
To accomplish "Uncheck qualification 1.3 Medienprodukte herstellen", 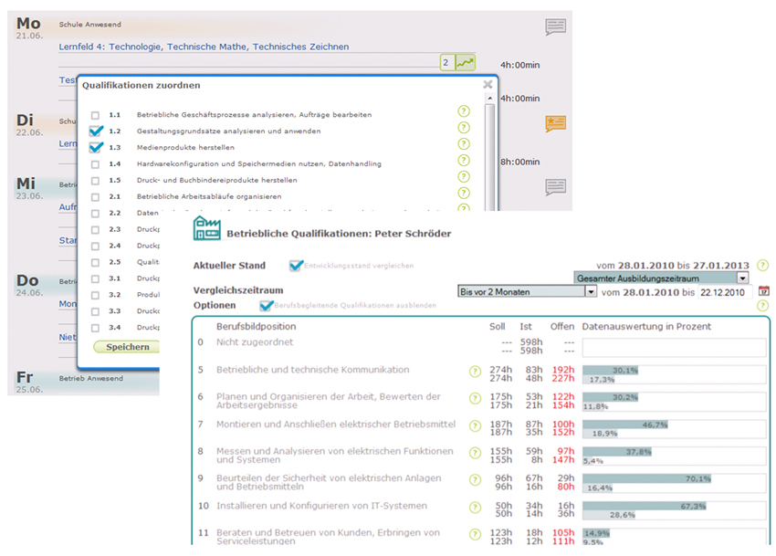I will tap(96, 148).
